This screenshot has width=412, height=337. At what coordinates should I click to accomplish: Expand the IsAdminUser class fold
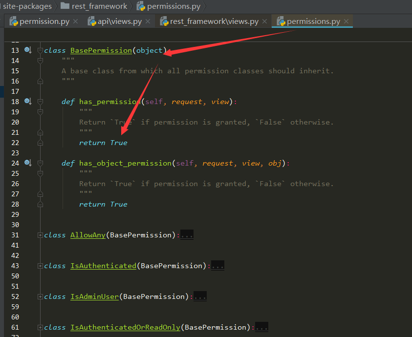[40, 296]
